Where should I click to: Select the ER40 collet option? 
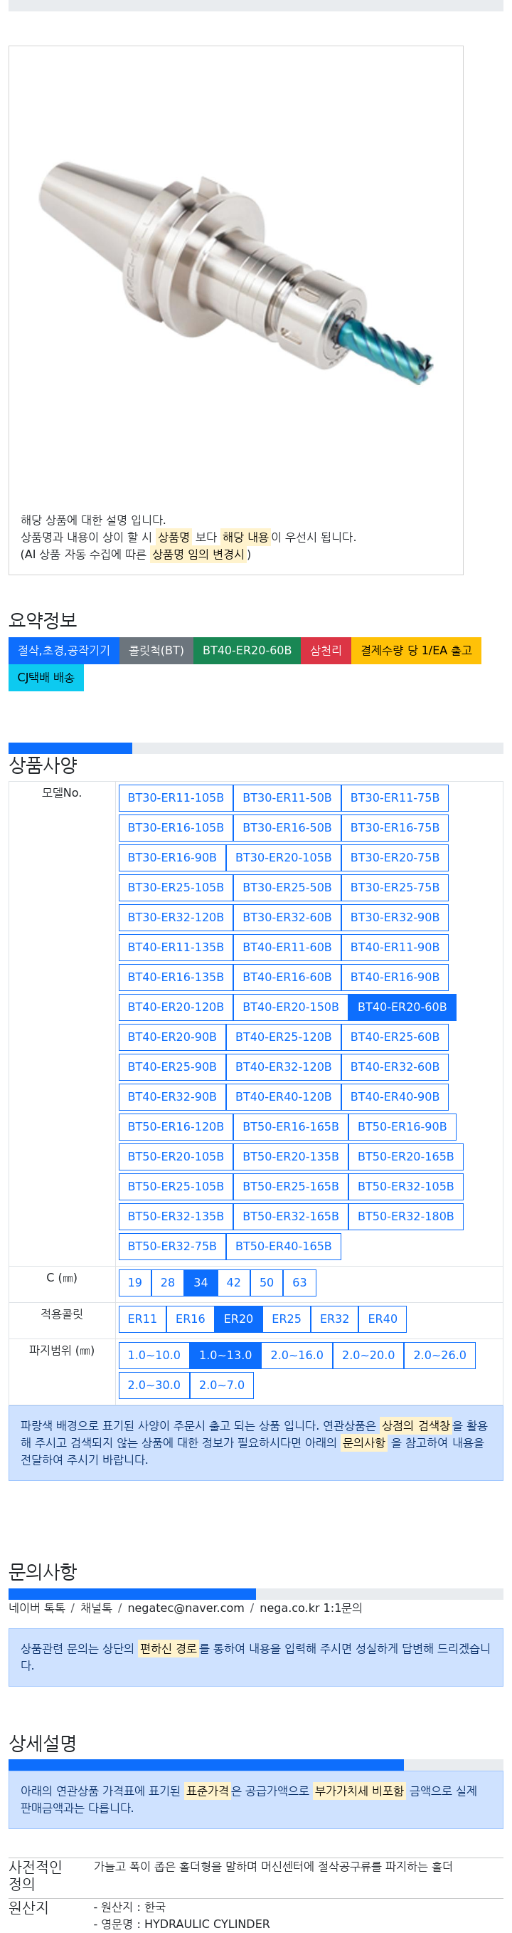click(x=383, y=1319)
